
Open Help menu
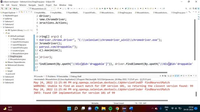click(x=70, y=5)
